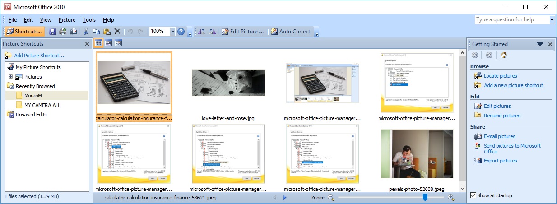This screenshot has width=557, height=204.
Task: Close the Getting Started task pane
Action: [550, 44]
